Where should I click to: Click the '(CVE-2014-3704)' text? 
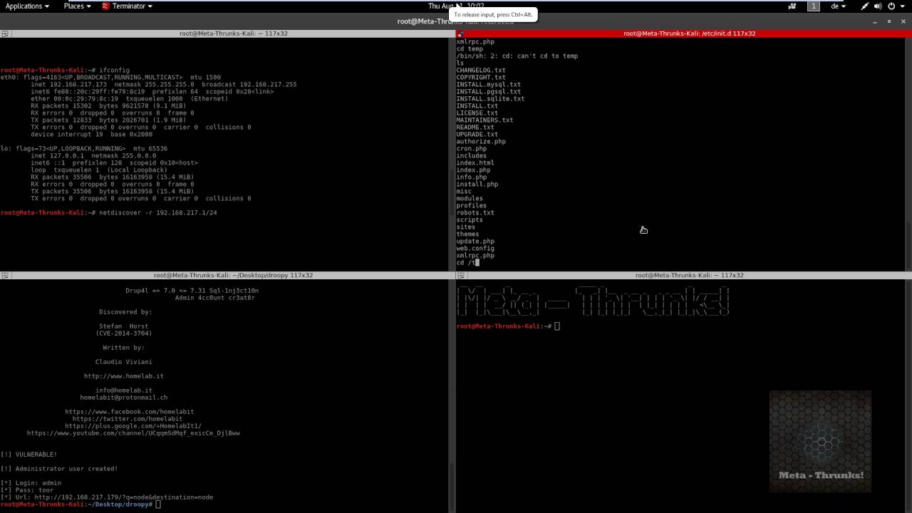coord(123,333)
